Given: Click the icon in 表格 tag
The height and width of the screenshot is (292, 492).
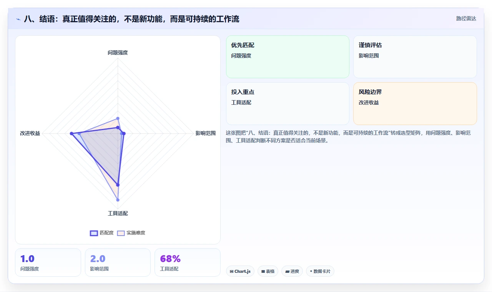Looking at the screenshot, I should [x=263, y=271].
